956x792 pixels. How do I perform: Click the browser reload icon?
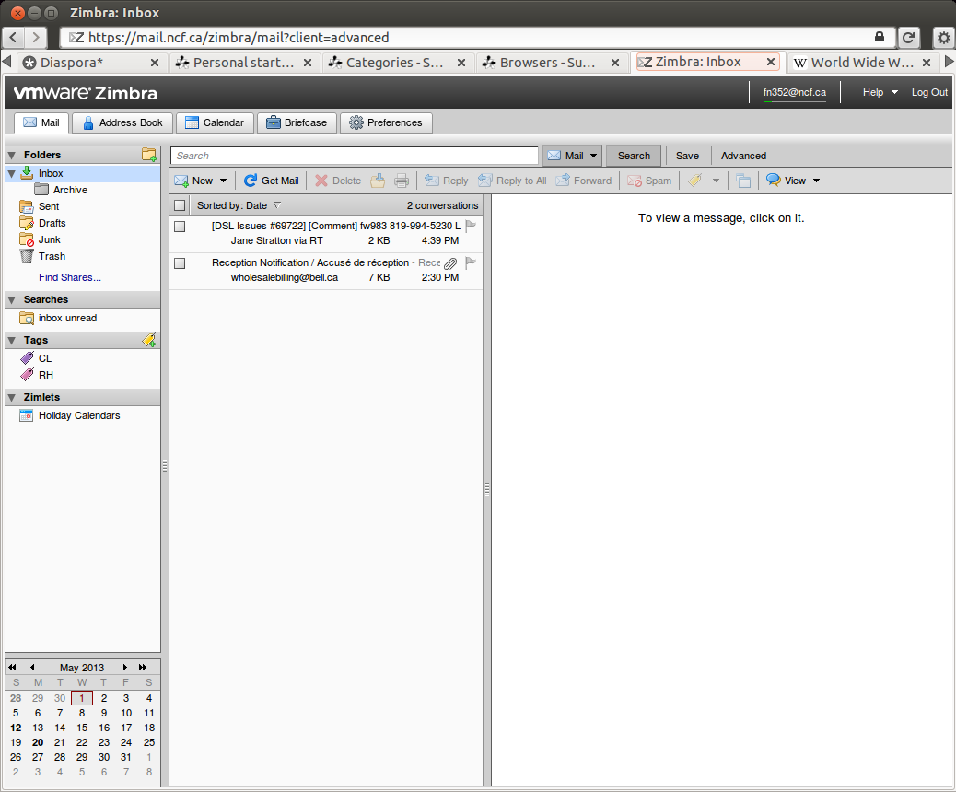(x=908, y=37)
